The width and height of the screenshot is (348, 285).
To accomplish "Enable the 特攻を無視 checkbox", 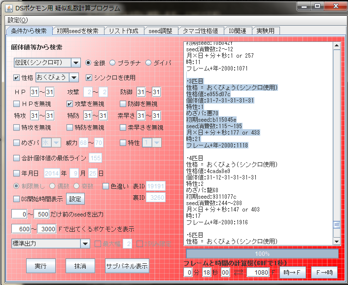I will (16, 127).
